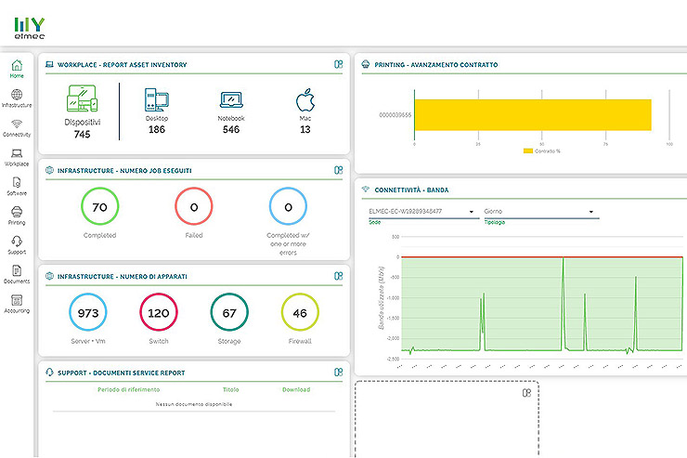
Task: Toggle the Contratto % legend item
Action: [x=542, y=150]
